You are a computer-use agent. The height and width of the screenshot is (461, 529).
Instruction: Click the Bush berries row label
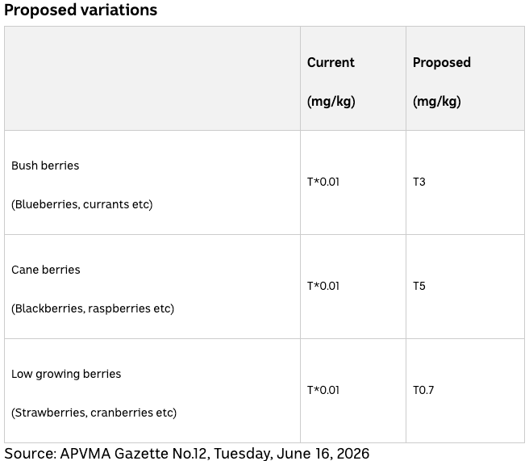click(x=45, y=166)
